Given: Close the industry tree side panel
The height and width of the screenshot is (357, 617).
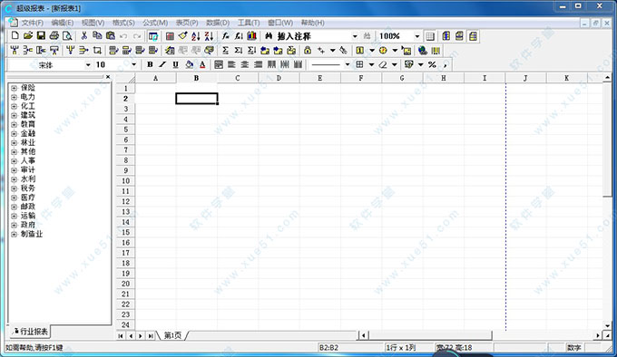Looking at the screenshot, I should [108, 77].
